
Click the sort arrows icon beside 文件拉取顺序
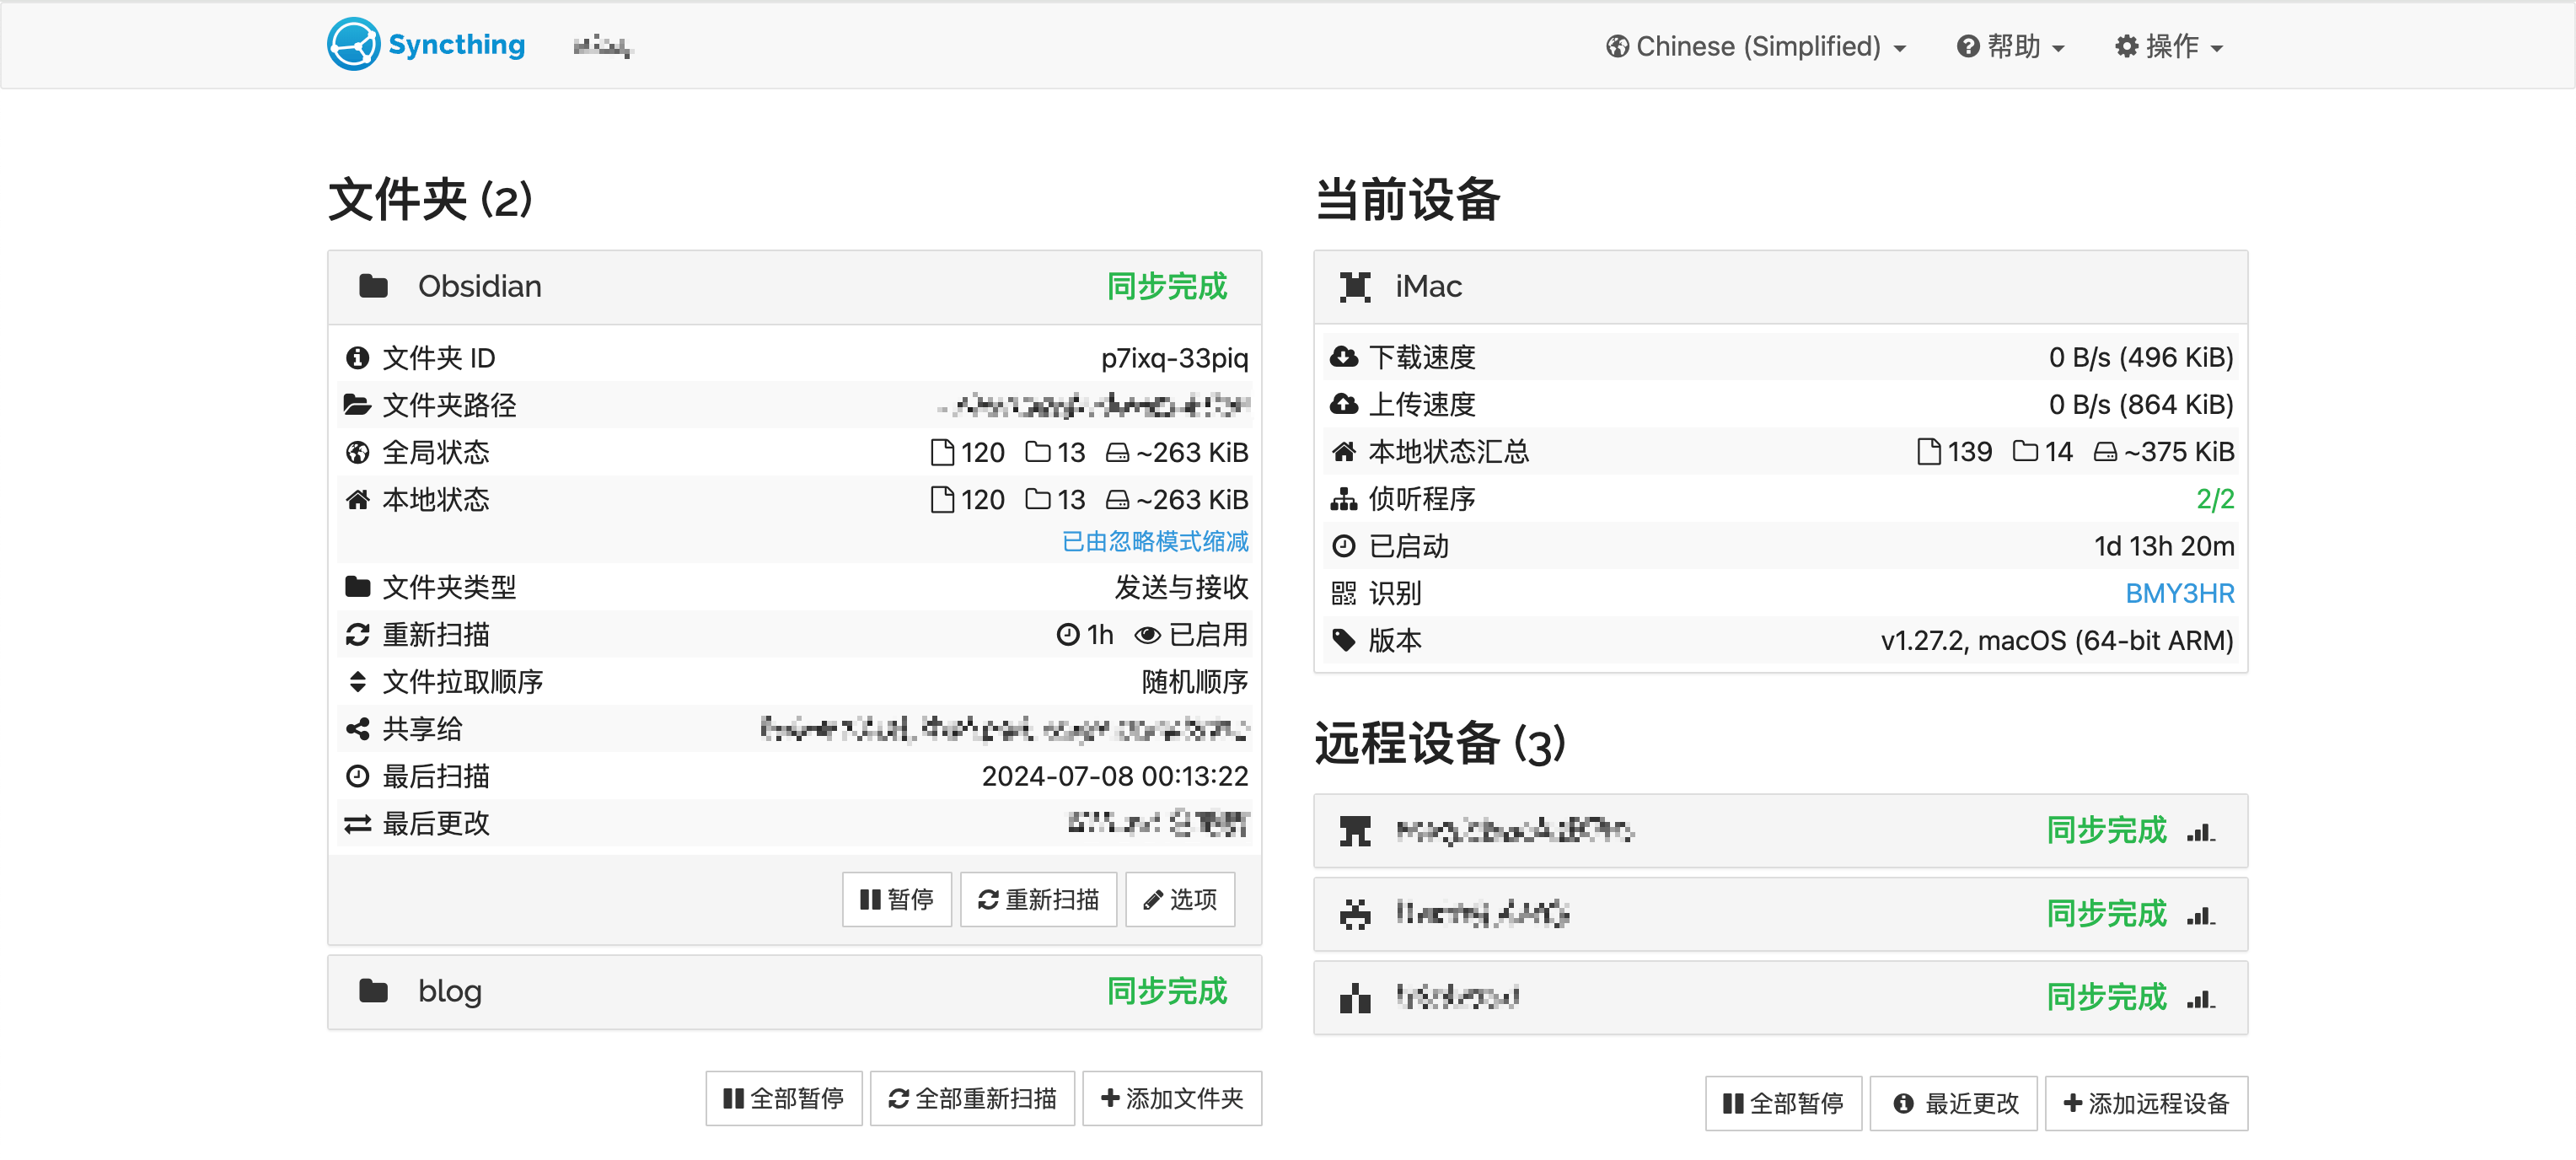point(357,682)
